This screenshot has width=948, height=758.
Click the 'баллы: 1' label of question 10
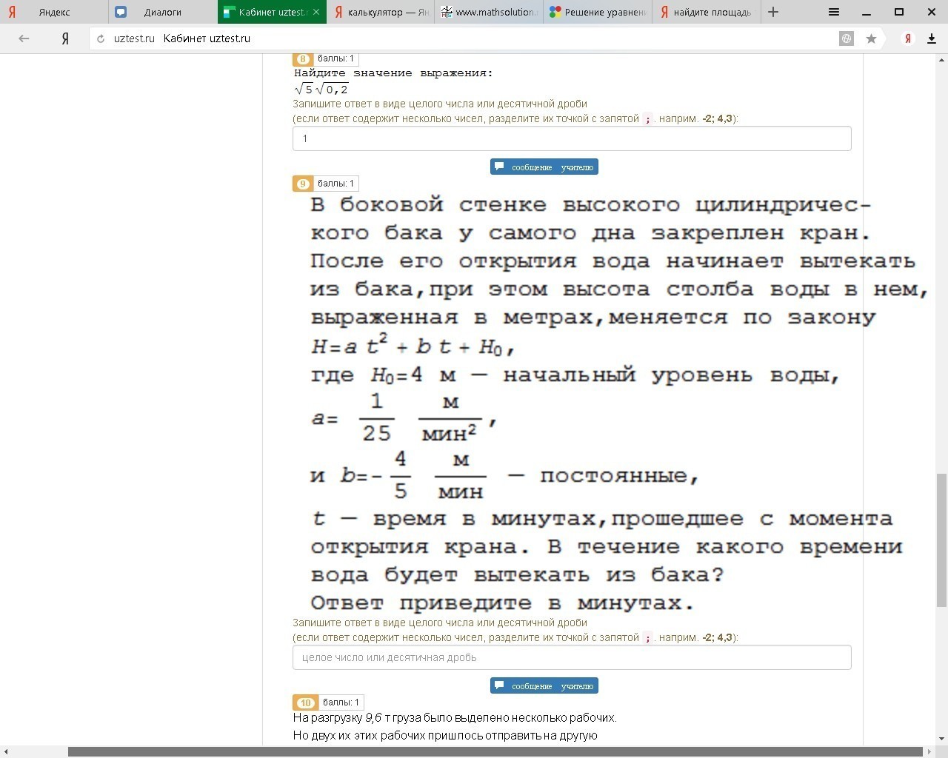click(x=341, y=702)
